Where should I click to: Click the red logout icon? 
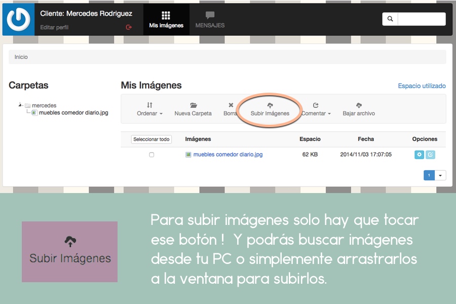click(129, 27)
